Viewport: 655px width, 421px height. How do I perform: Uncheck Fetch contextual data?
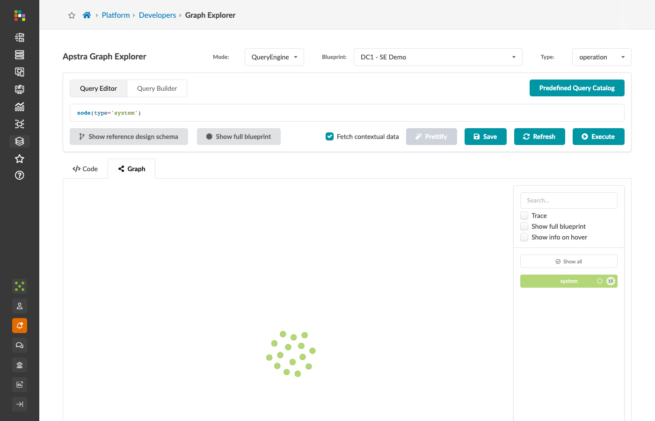coord(329,137)
